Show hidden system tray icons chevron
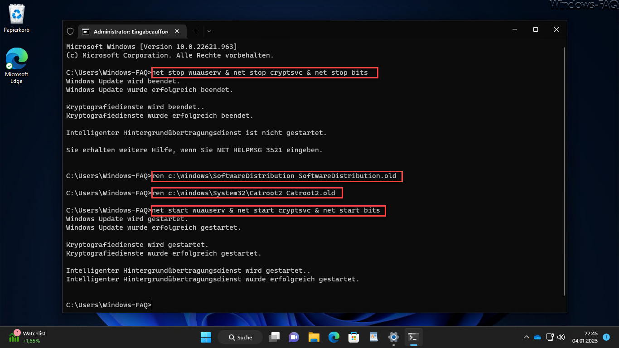Image resolution: width=619 pixels, height=348 pixels. click(x=526, y=337)
